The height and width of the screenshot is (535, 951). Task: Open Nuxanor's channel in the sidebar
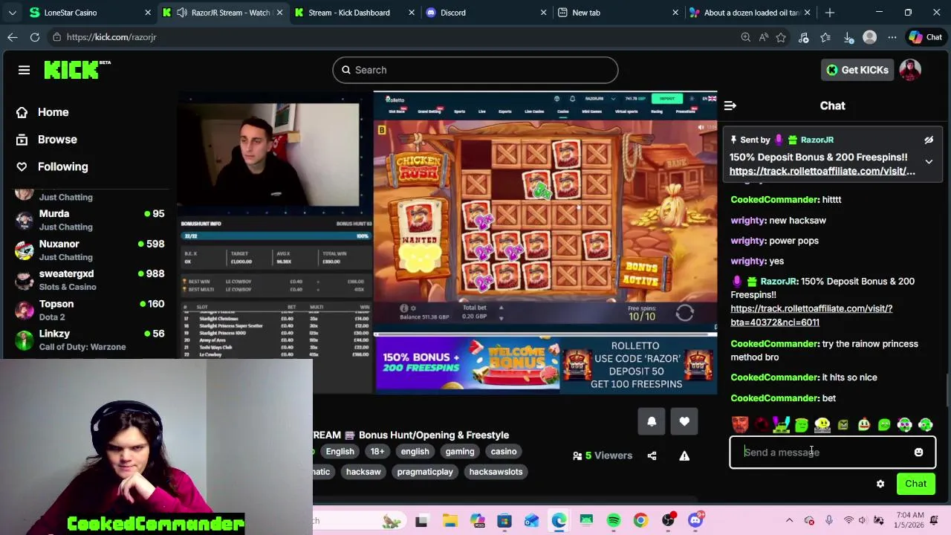[91, 250]
